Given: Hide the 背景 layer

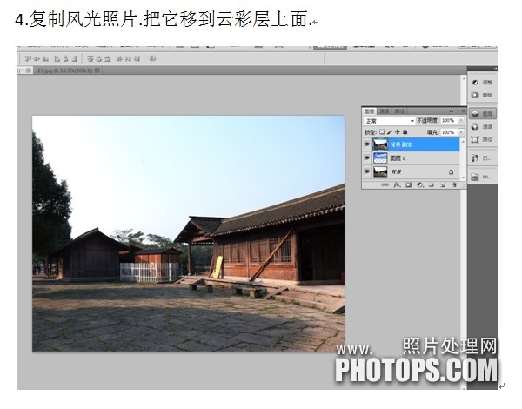Looking at the screenshot, I should pyautogui.click(x=367, y=171).
